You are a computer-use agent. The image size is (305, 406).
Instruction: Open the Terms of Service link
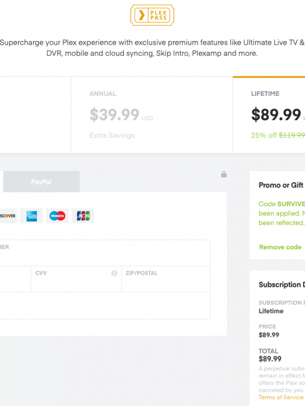[281, 397]
